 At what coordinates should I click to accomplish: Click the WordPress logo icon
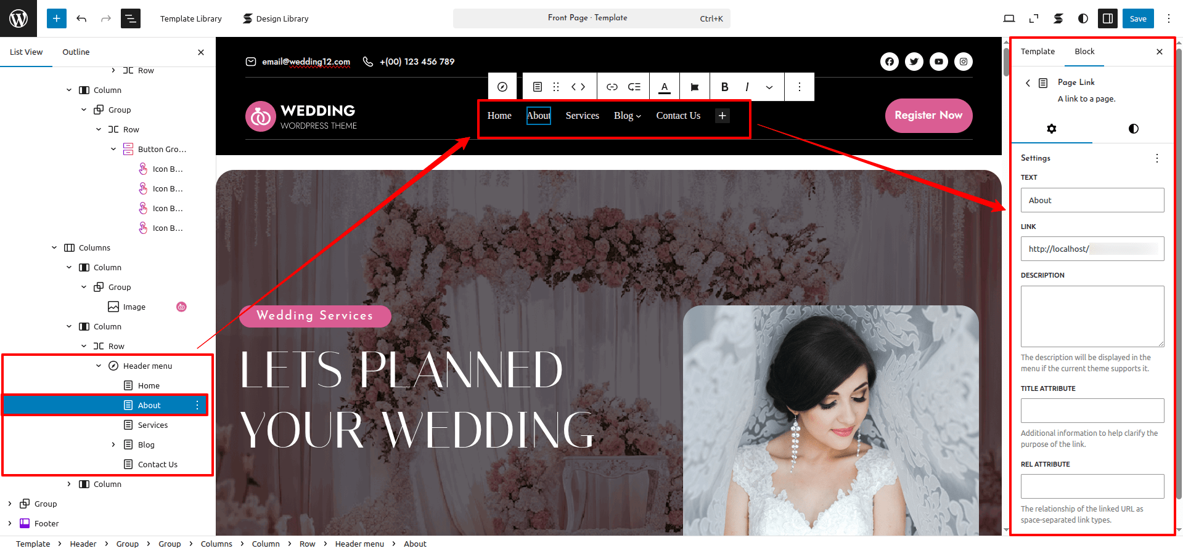pyautogui.click(x=18, y=18)
